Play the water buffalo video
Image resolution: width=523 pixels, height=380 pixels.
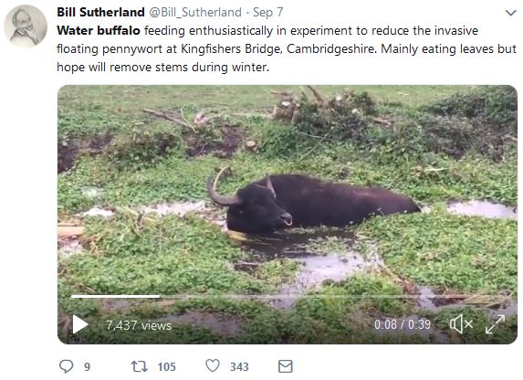point(80,324)
